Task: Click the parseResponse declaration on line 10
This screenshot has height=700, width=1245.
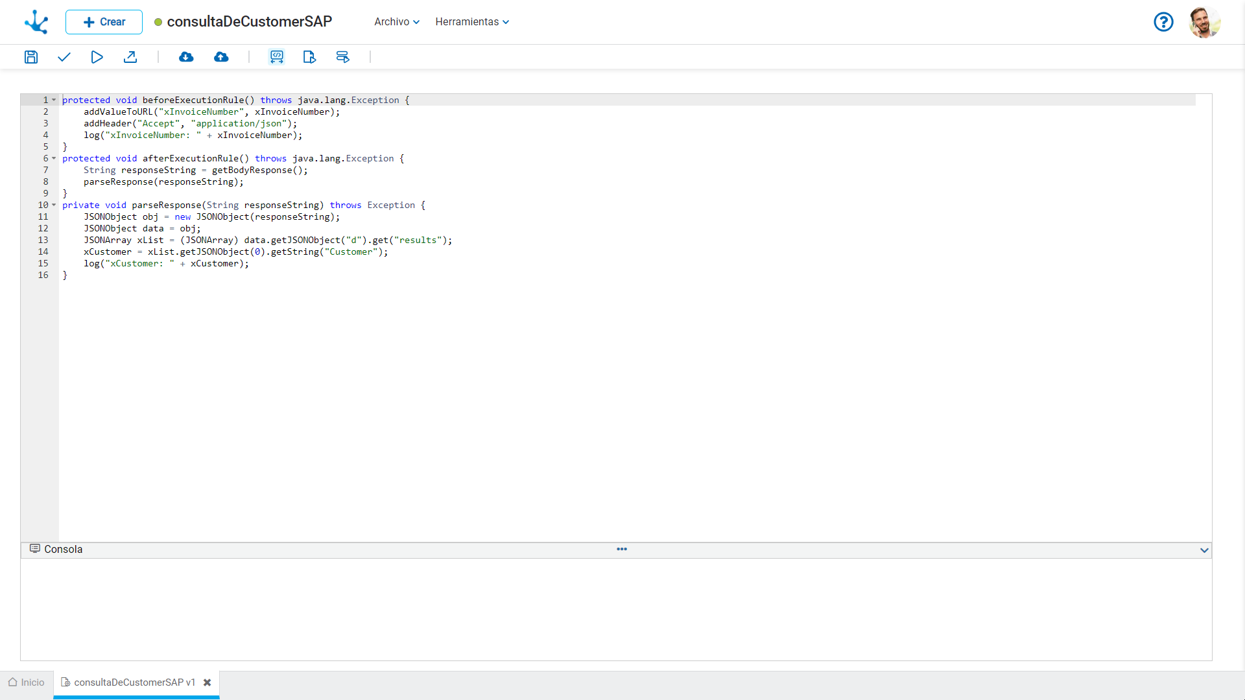Action: click(x=167, y=205)
